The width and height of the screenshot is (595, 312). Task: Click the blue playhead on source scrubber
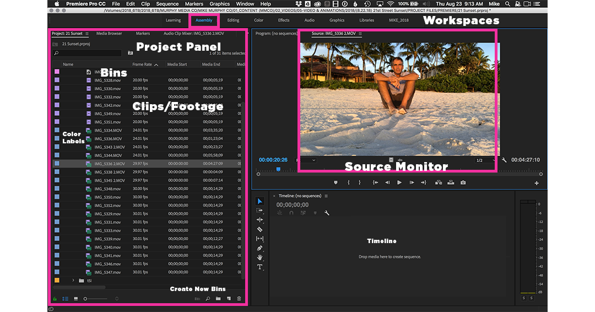point(278,169)
